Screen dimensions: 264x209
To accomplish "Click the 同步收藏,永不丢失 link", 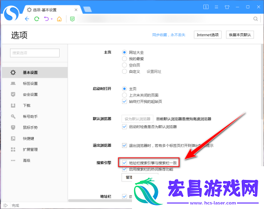I will pyautogui.click(x=168, y=35).
